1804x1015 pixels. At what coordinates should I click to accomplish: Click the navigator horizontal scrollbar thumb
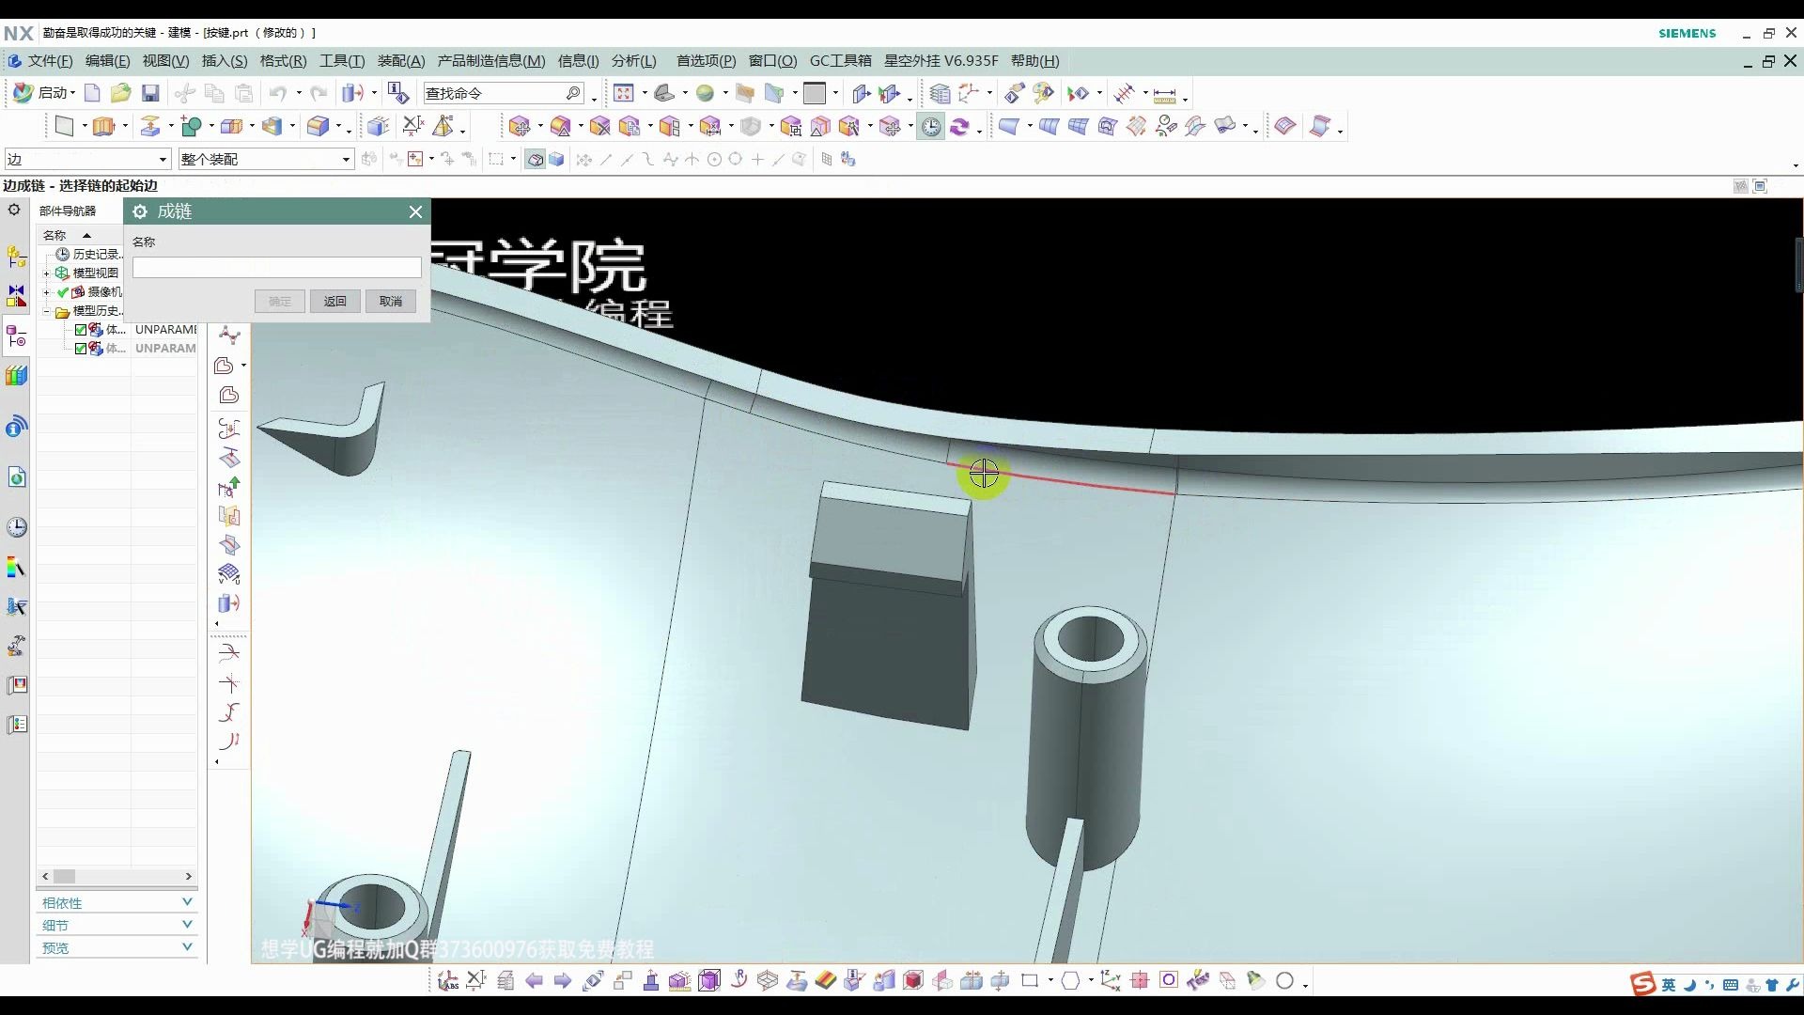[64, 876]
